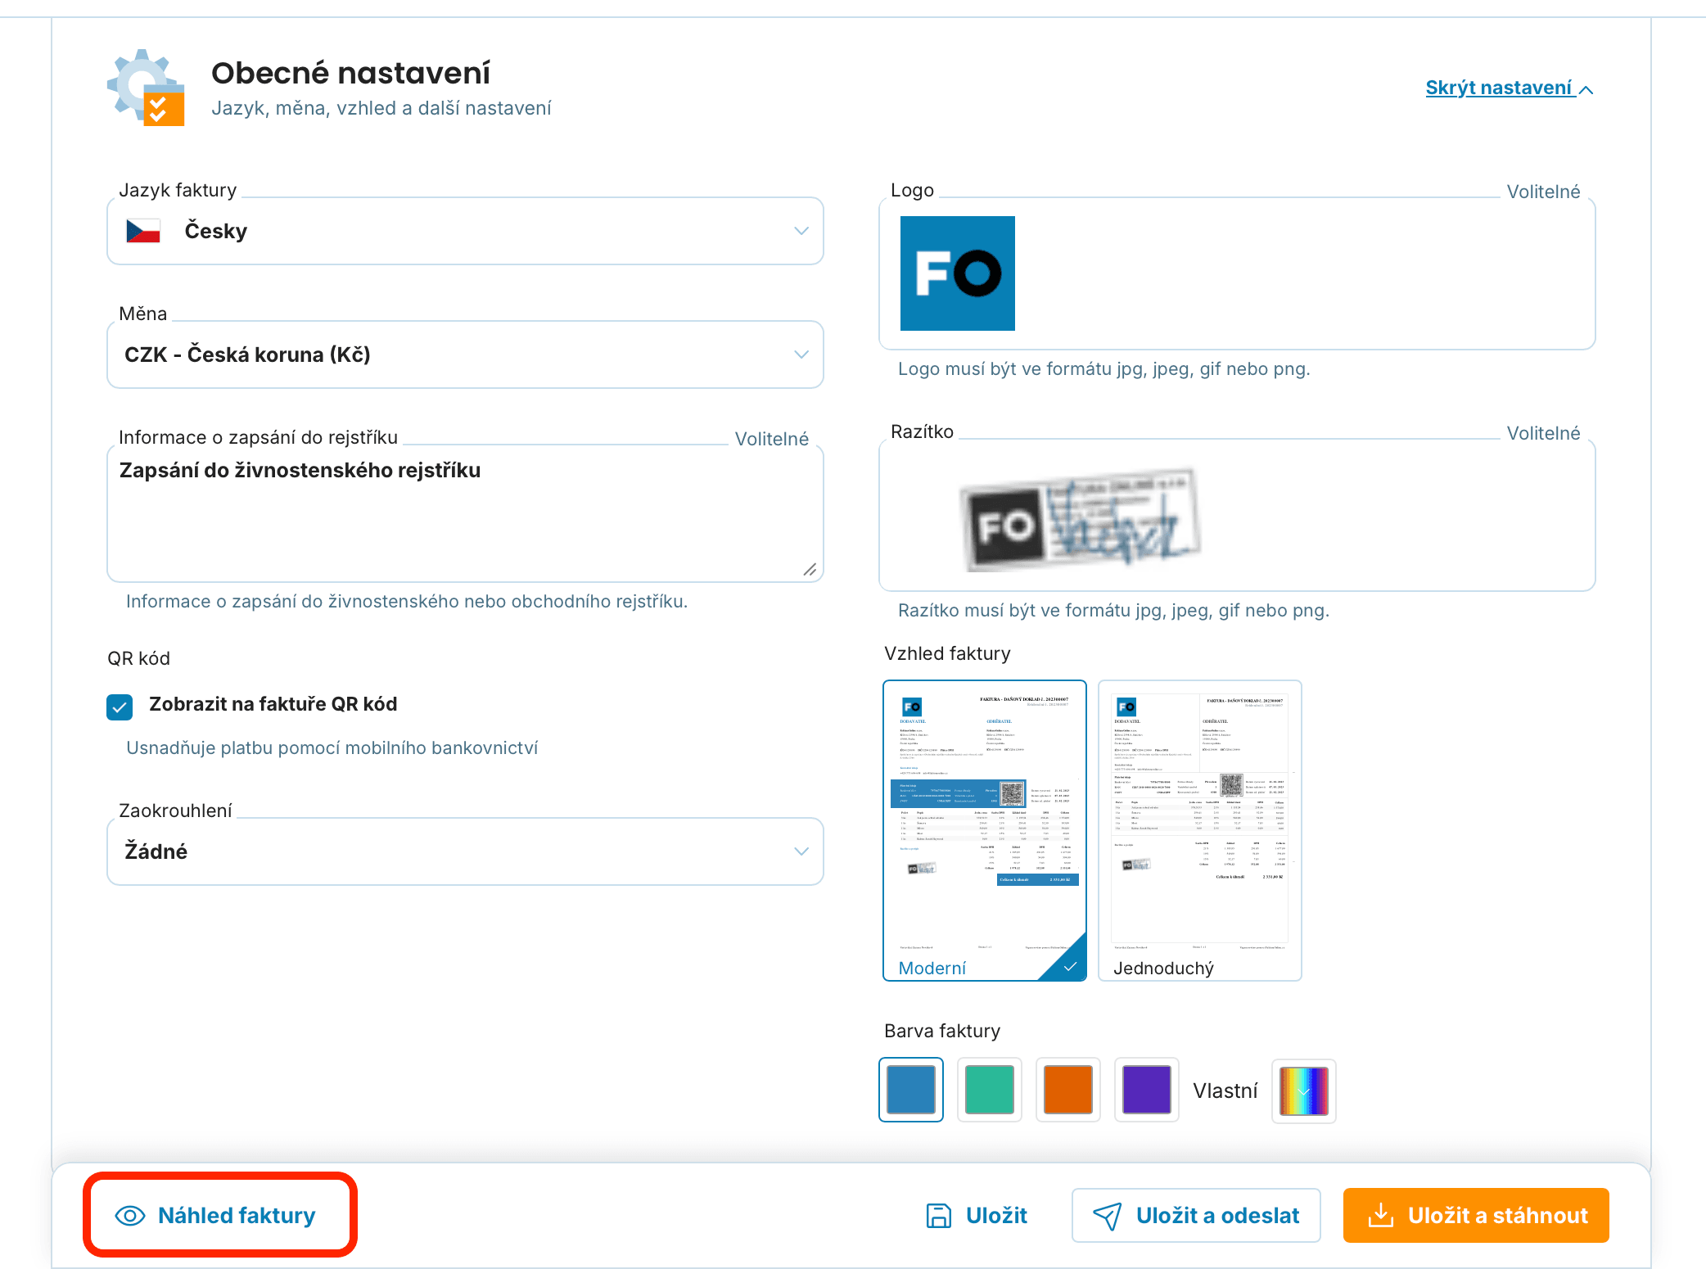
Task: Click the Razítko stamp upload area
Action: pos(1237,515)
